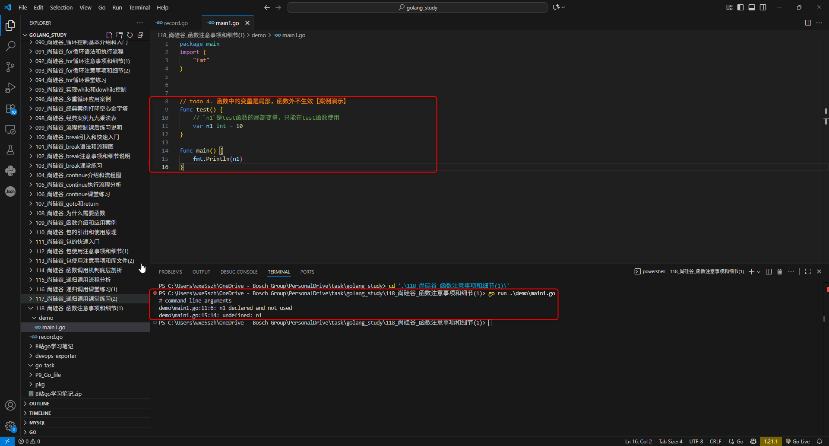The width and height of the screenshot is (829, 446).
Task: Click Ln 16, Col 2 cursor position
Action: [639, 442]
